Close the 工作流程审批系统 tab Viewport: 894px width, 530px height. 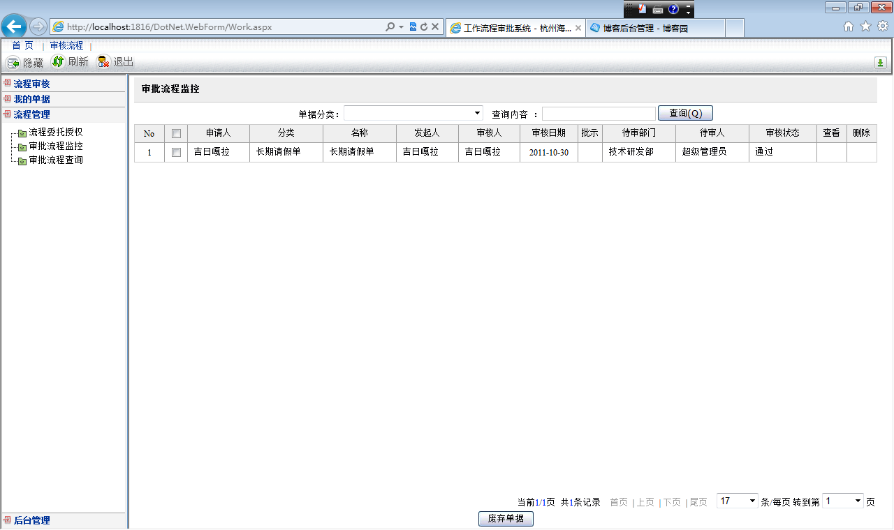point(578,28)
